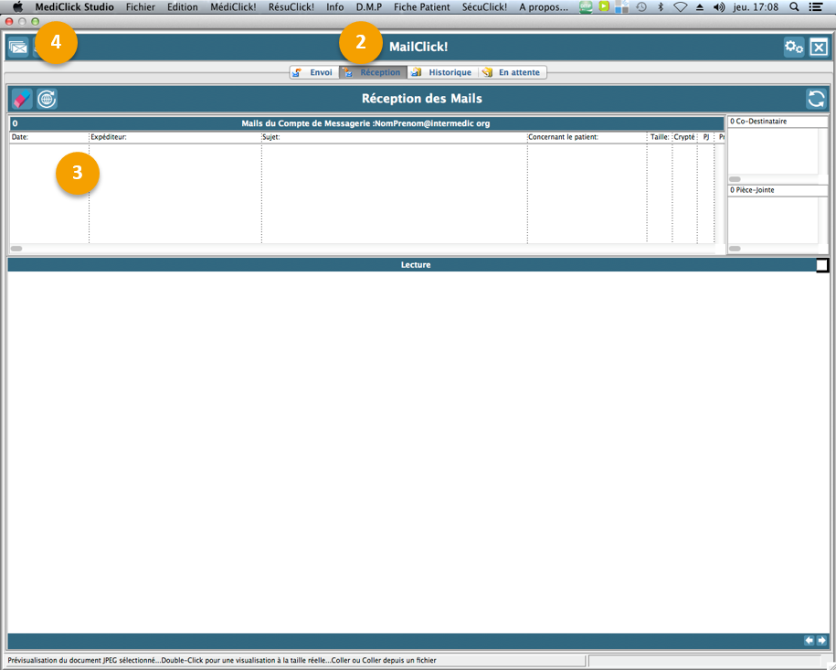
Task: Open the SécuClick! menu
Action: (484, 6)
